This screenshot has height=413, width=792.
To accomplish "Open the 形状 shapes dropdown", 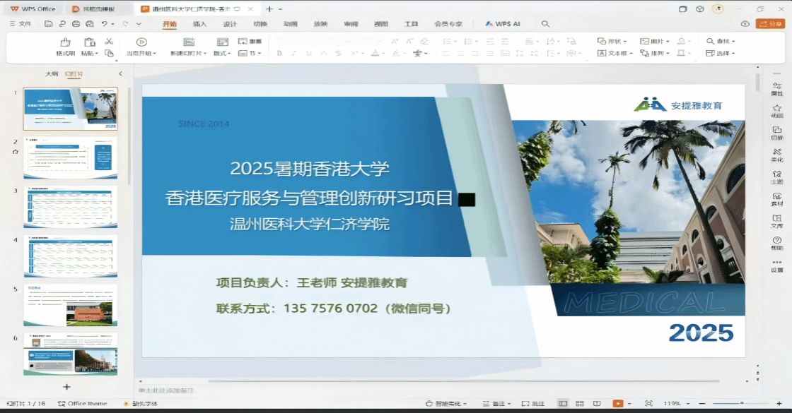I will [x=613, y=42].
